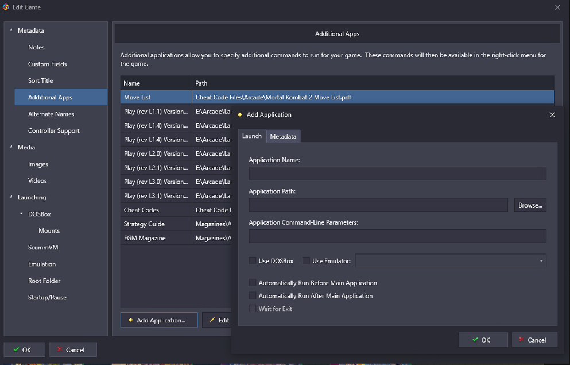Select the Cheat Codes row in the list
This screenshot has width=570, height=365.
tap(141, 210)
